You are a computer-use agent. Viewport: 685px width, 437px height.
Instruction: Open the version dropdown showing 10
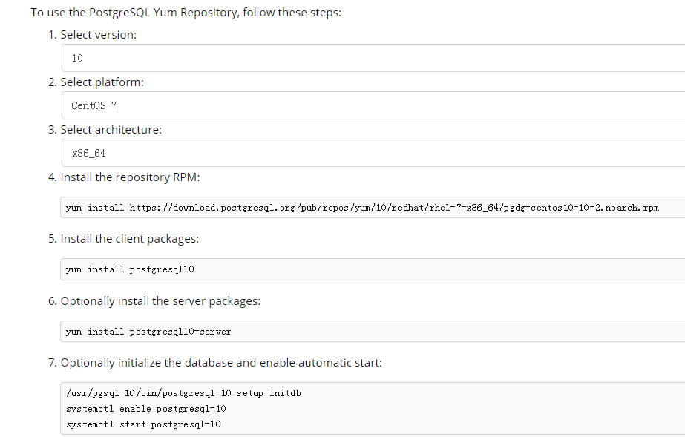point(371,58)
